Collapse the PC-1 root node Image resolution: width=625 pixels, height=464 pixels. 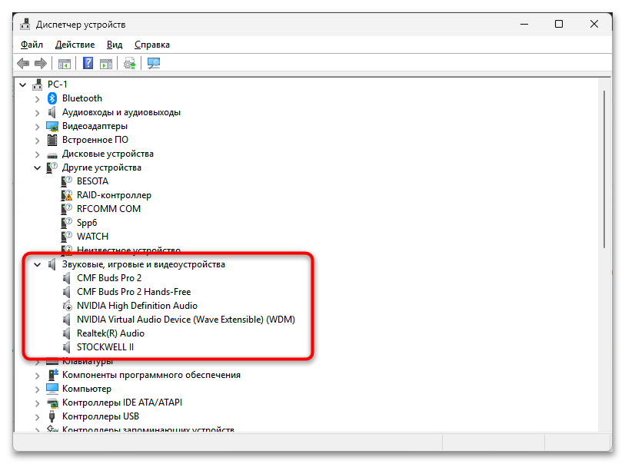point(22,85)
